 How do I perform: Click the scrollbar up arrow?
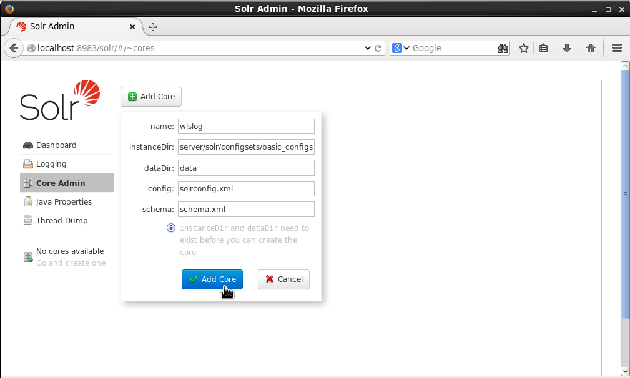625,66
